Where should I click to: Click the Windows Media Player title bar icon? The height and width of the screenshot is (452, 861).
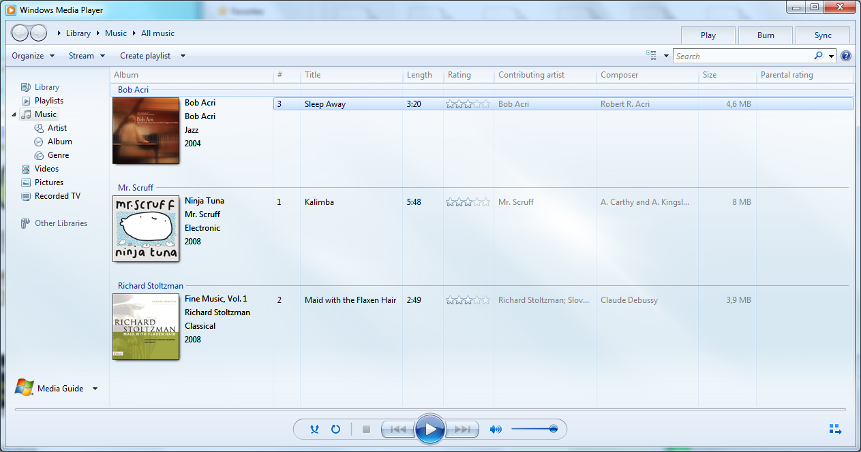coord(11,10)
